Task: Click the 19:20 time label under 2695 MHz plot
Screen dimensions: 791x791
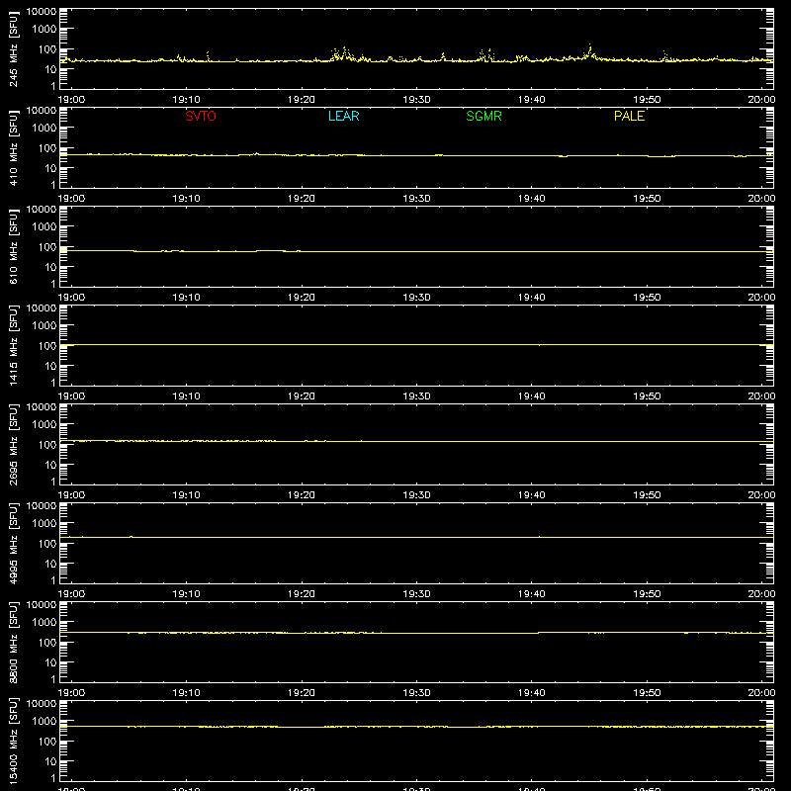Action: (302, 495)
